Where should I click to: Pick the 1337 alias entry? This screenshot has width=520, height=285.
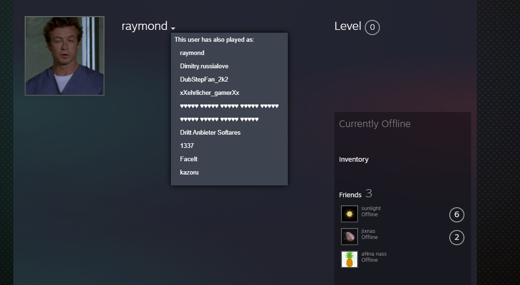point(187,146)
